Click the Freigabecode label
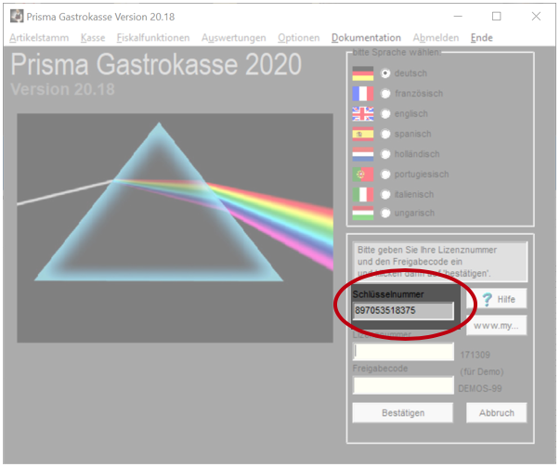560x467 pixels. coord(380,369)
